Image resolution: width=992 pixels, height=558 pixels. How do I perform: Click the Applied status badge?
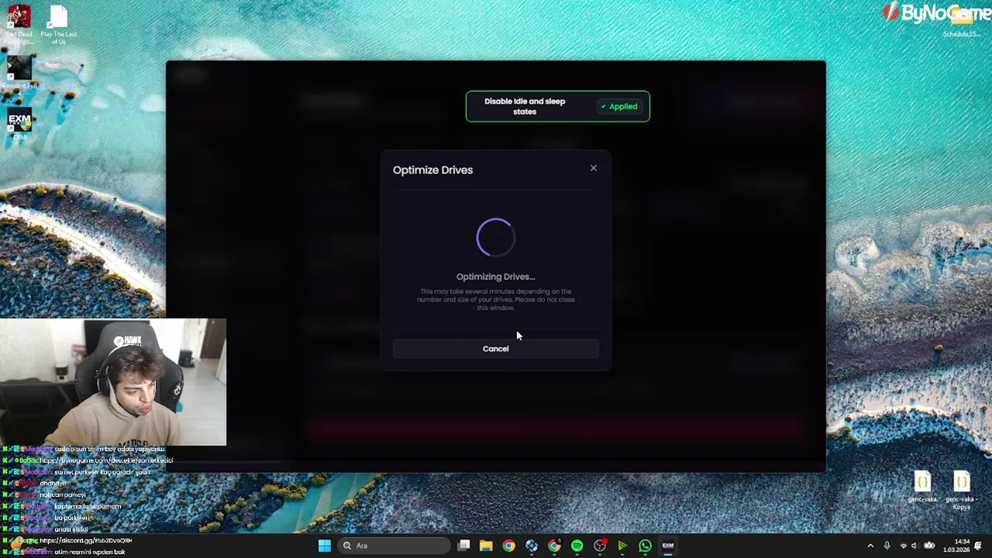(x=619, y=107)
